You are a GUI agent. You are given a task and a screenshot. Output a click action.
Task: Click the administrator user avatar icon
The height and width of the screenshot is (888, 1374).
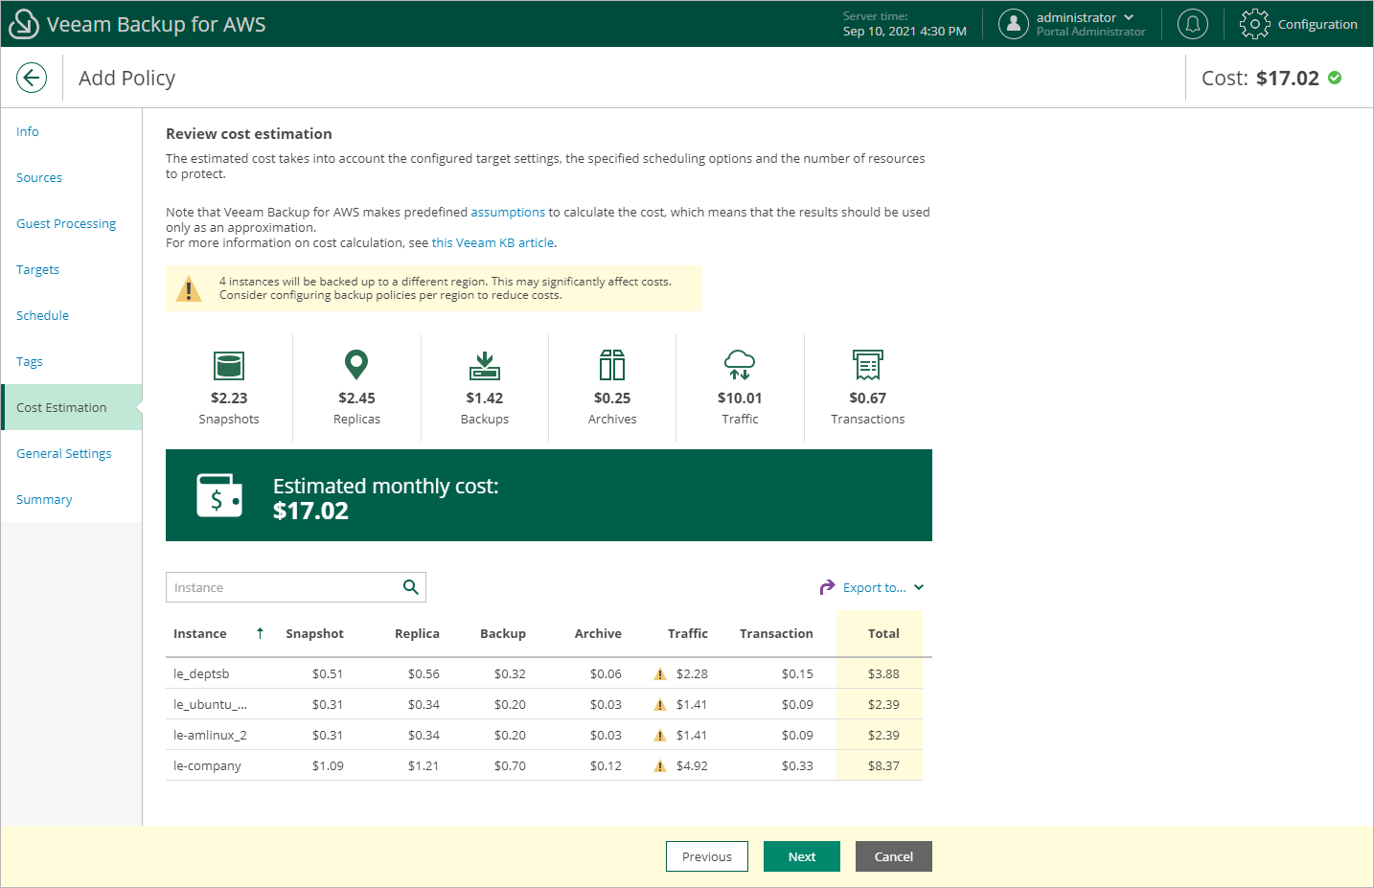[1014, 24]
